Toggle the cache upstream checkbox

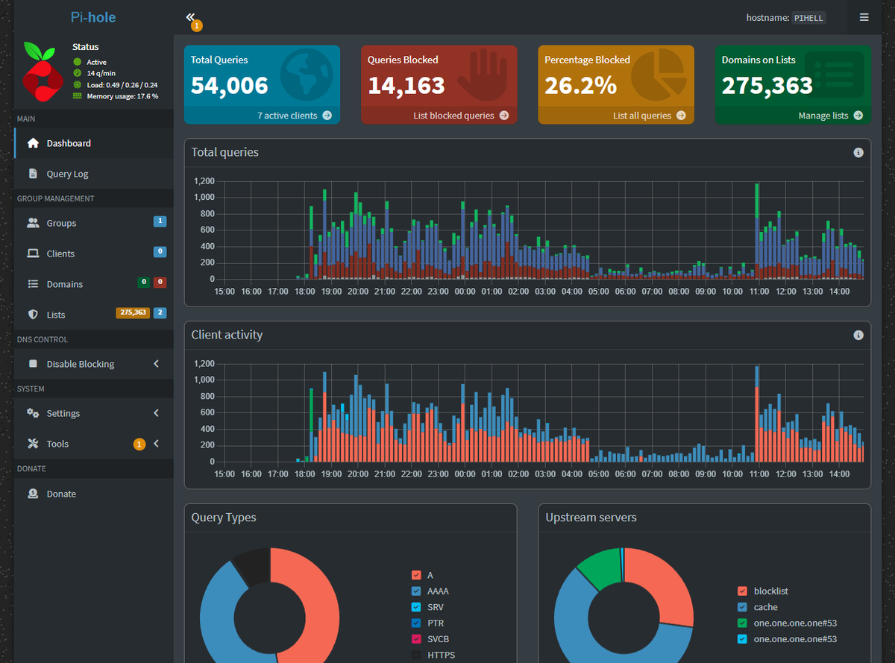click(x=742, y=607)
